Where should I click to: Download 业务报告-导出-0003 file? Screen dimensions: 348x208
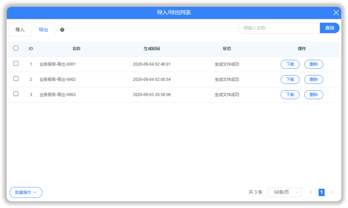click(x=290, y=95)
